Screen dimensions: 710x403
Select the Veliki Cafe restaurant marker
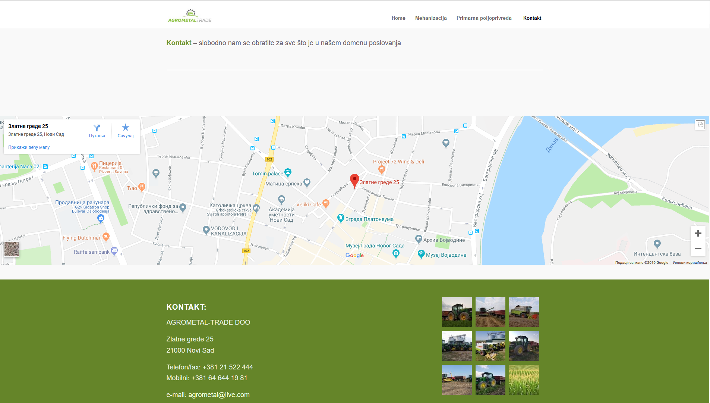(326, 203)
